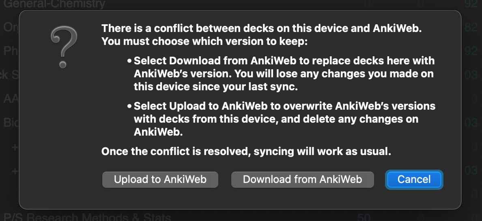This screenshot has height=221, width=482.
Task: Open the P/S Research Methods & Stats deck
Action: (x=87, y=217)
